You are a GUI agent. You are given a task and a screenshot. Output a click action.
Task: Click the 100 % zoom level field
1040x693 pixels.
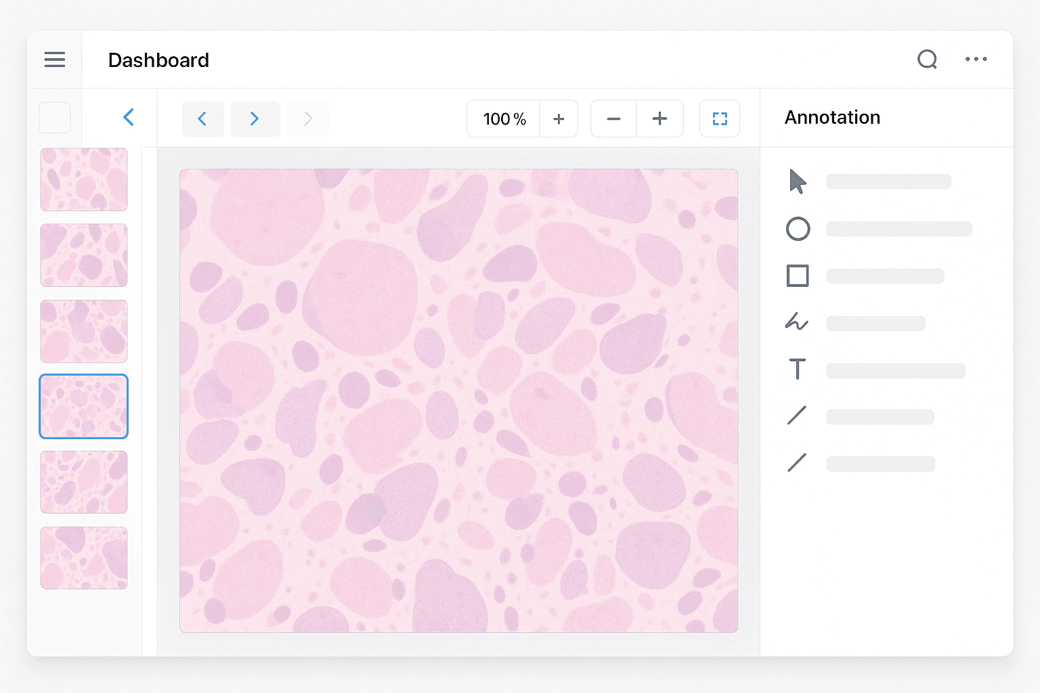pyautogui.click(x=504, y=119)
